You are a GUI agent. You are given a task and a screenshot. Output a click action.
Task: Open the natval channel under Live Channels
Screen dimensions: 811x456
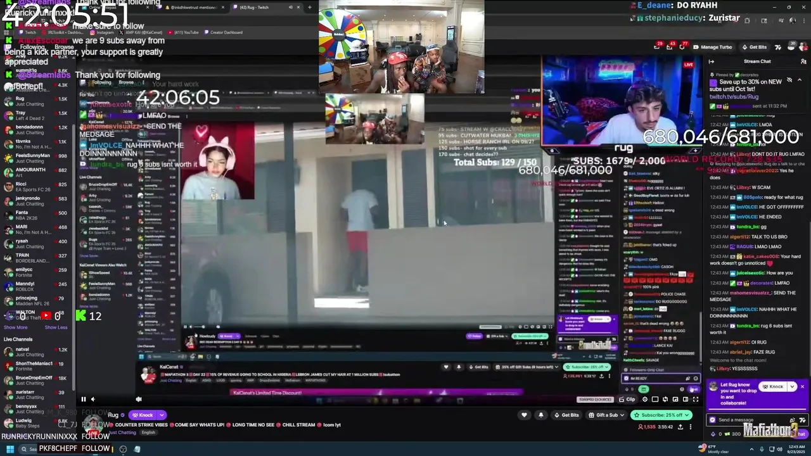coord(36,351)
